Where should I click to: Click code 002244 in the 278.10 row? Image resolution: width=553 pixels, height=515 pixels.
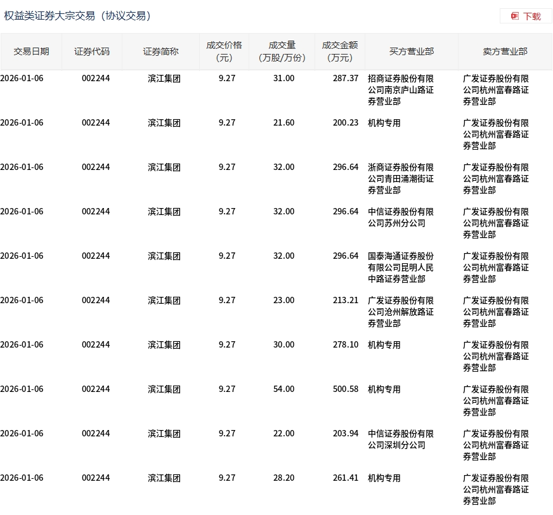(x=96, y=344)
